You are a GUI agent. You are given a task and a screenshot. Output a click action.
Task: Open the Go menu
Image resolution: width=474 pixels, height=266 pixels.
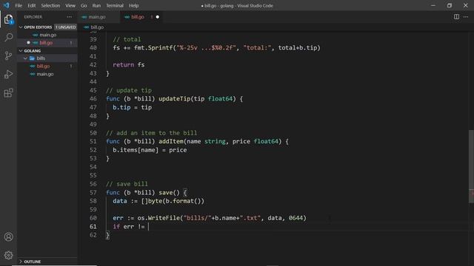pyautogui.click(x=84, y=5)
